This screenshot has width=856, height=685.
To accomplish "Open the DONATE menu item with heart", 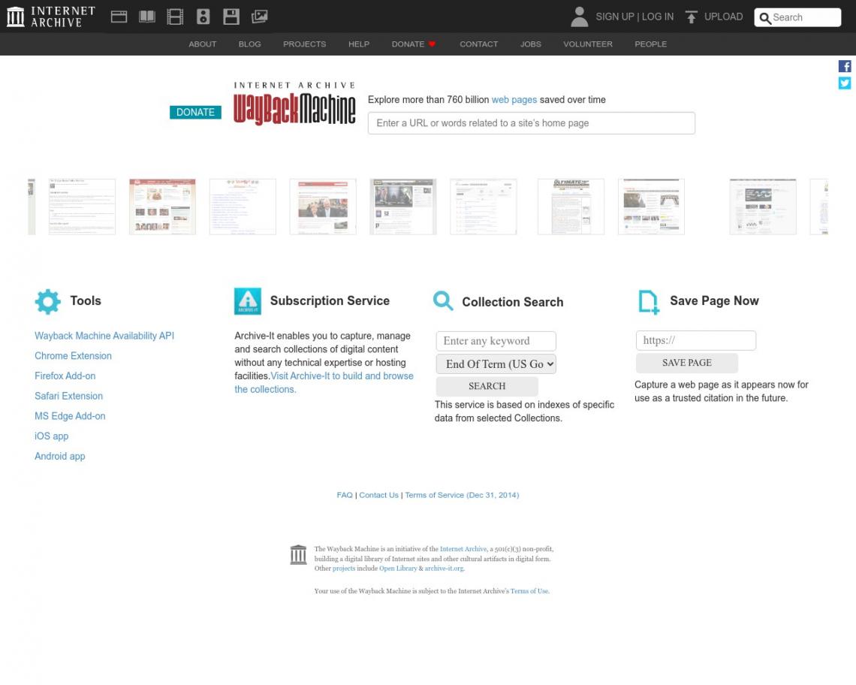I will click(413, 44).
